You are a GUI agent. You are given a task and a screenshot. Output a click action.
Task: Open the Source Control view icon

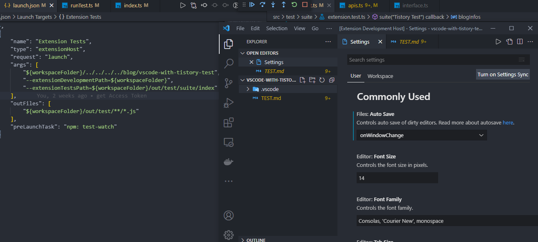(229, 82)
